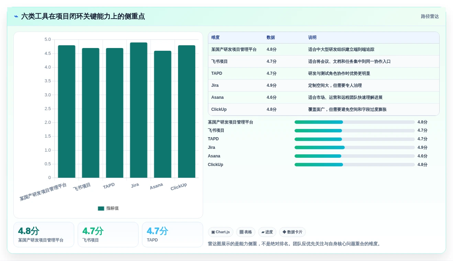The width and height of the screenshot is (453, 261).
Task: Click the 某国产研发项目管理平台 chart bar
Action: pyautogui.click(x=67, y=111)
